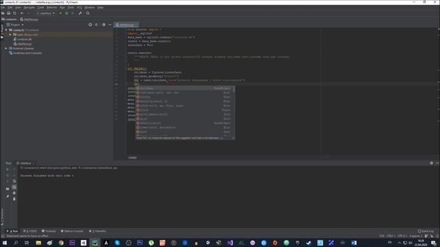Click the soft-wrap icon in Run panel
This screenshot has height=247, width=440.
point(14,181)
